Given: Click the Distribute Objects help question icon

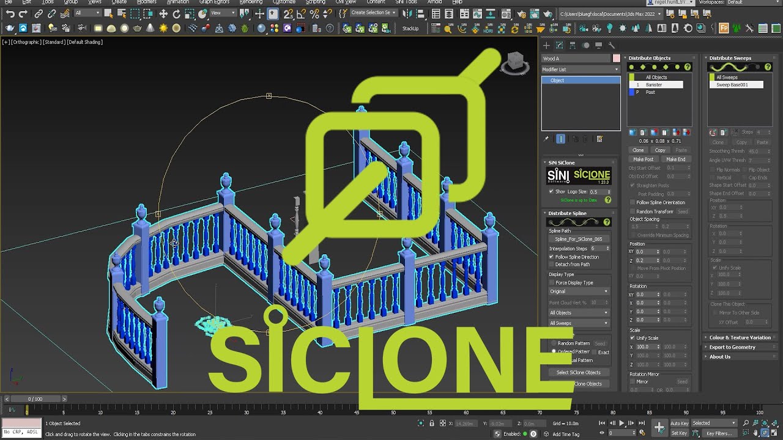Looking at the screenshot, I should point(688,67).
